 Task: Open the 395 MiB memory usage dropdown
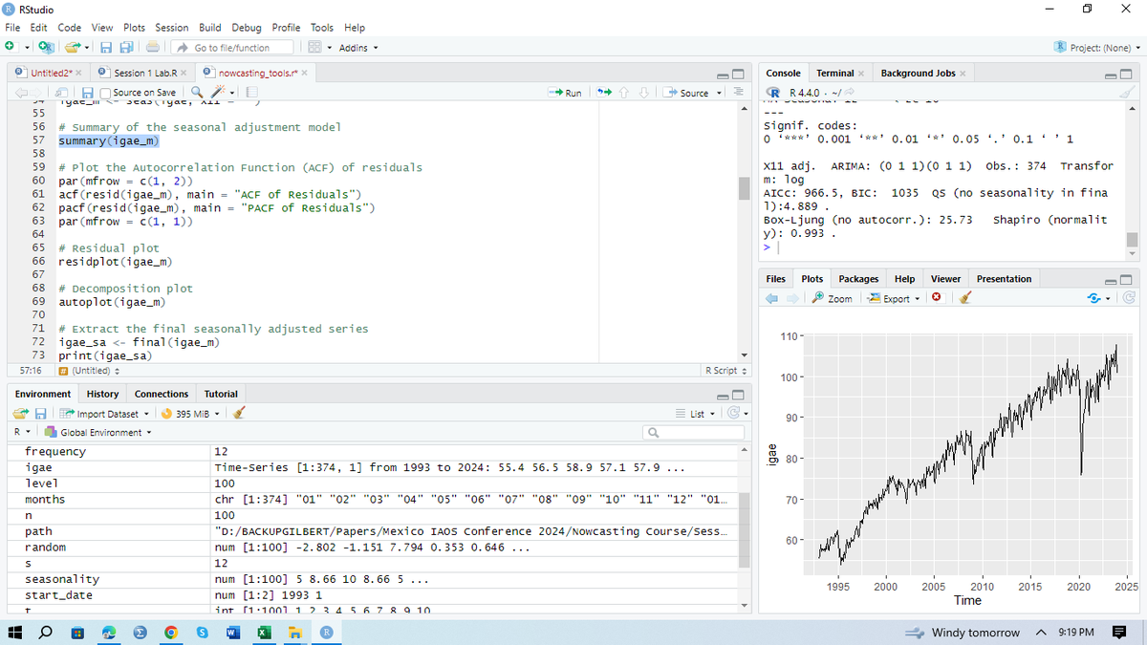(x=193, y=414)
